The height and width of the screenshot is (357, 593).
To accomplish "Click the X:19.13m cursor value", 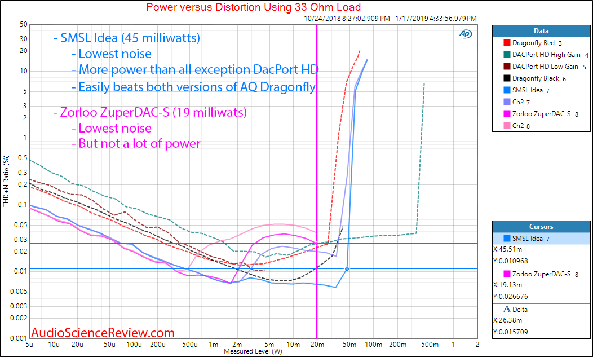I will 507,285.
